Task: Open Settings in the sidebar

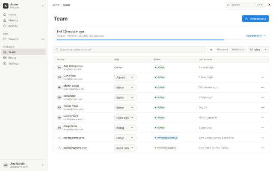Action: coord(24,64)
